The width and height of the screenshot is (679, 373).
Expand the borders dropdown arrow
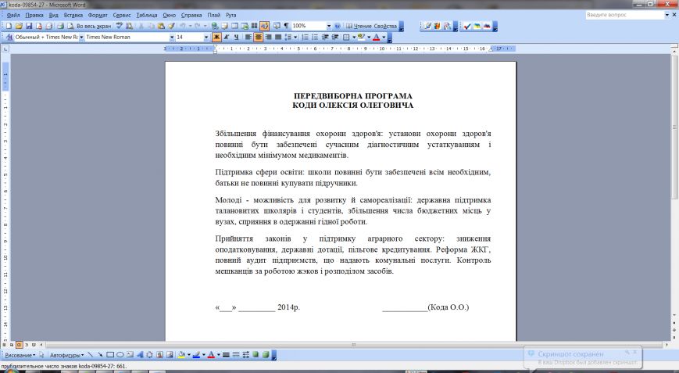(354, 38)
